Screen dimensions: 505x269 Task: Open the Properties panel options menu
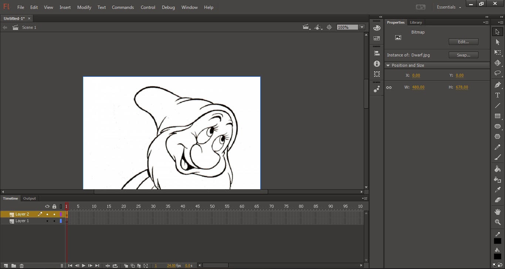pyautogui.click(x=486, y=23)
